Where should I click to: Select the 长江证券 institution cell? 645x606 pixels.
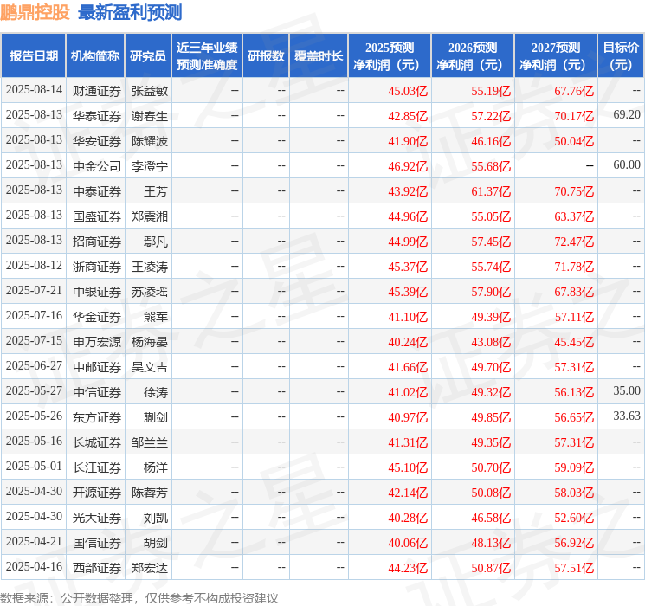tap(97, 467)
